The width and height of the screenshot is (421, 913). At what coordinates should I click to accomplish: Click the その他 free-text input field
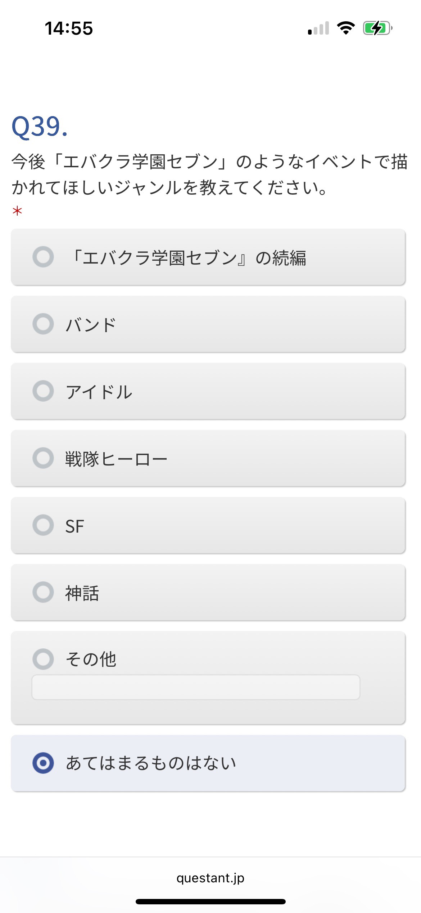196,687
